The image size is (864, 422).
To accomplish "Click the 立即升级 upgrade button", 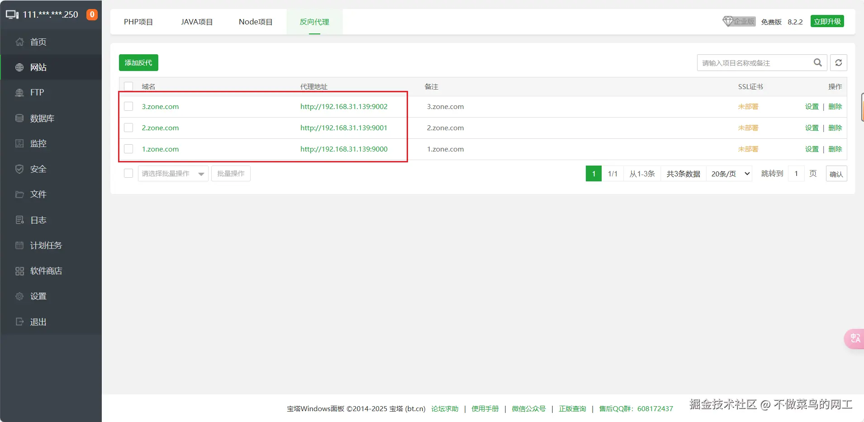I will (x=827, y=21).
